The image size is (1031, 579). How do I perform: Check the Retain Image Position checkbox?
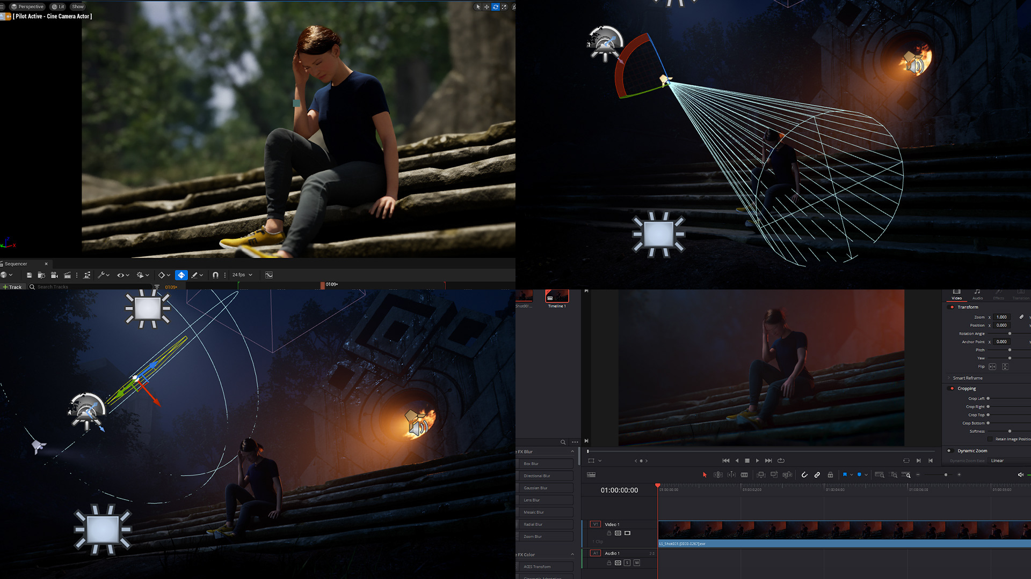pos(990,439)
